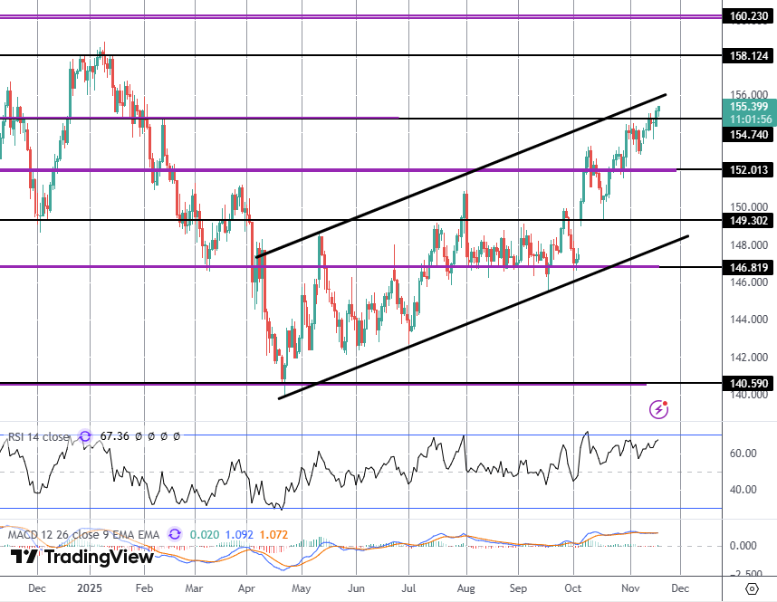This screenshot has width=777, height=602.
Task: Select the 2025 label on the time axis
Action: point(88,588)
